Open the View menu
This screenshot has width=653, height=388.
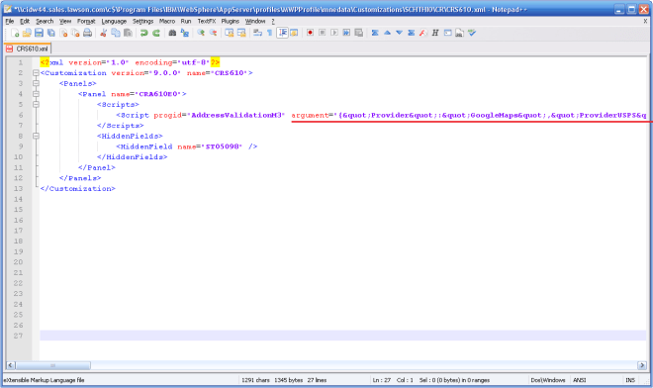pos(65,21)
